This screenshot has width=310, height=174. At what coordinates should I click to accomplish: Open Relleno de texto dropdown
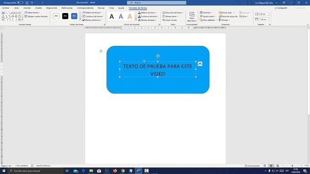coord(147,13)
